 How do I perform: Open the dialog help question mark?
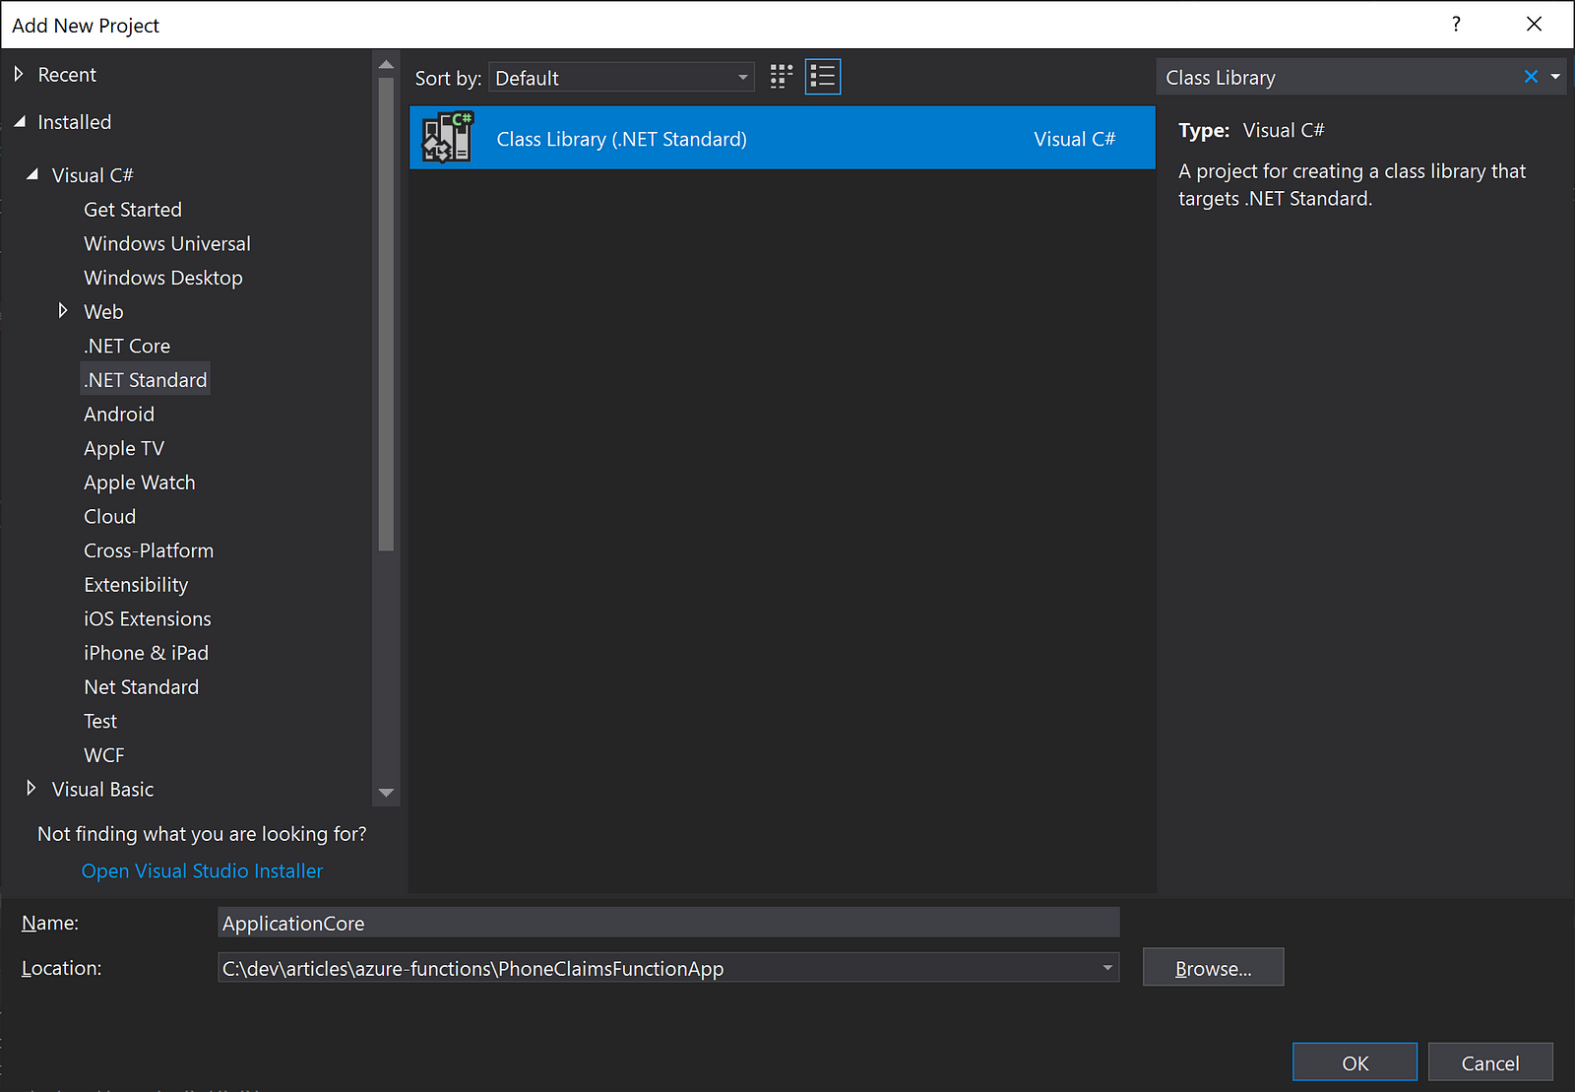(x=1456, y=25)
